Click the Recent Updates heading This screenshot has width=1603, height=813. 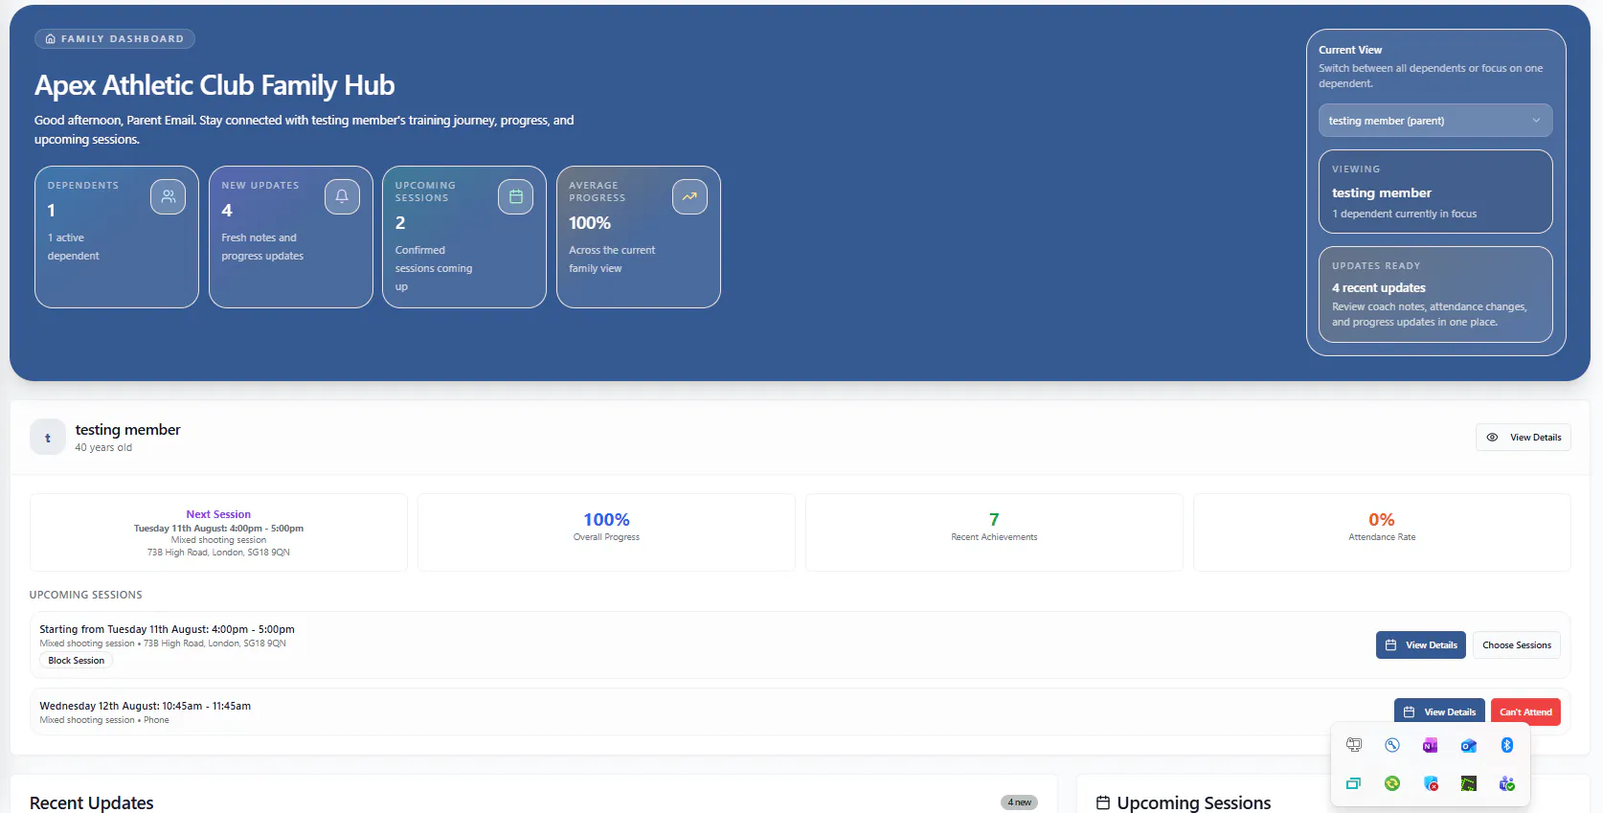(x=92, y=802)
